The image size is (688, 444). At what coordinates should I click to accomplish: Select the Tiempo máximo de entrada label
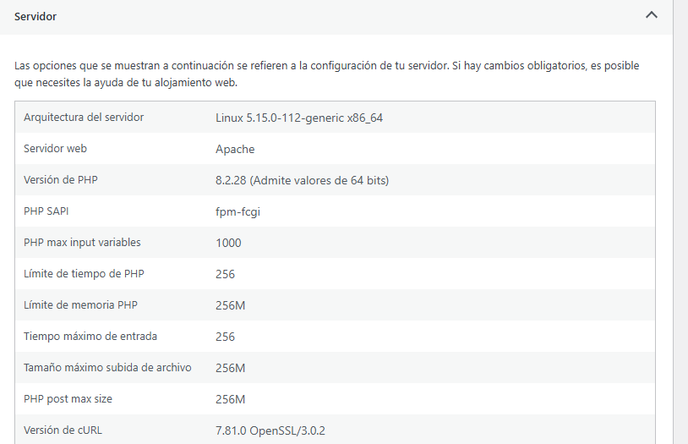coord(90,336)
